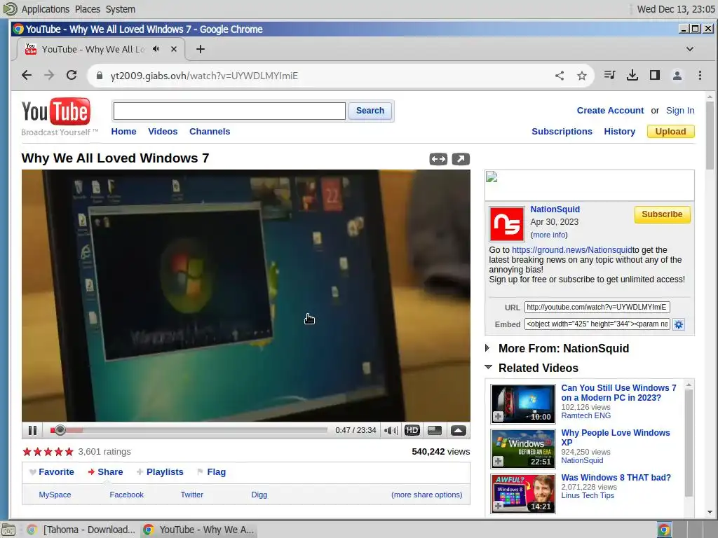Open Chrome profile icon
Image resolution: width=718 pixels, height=538 pixels.
pos(677,75)
